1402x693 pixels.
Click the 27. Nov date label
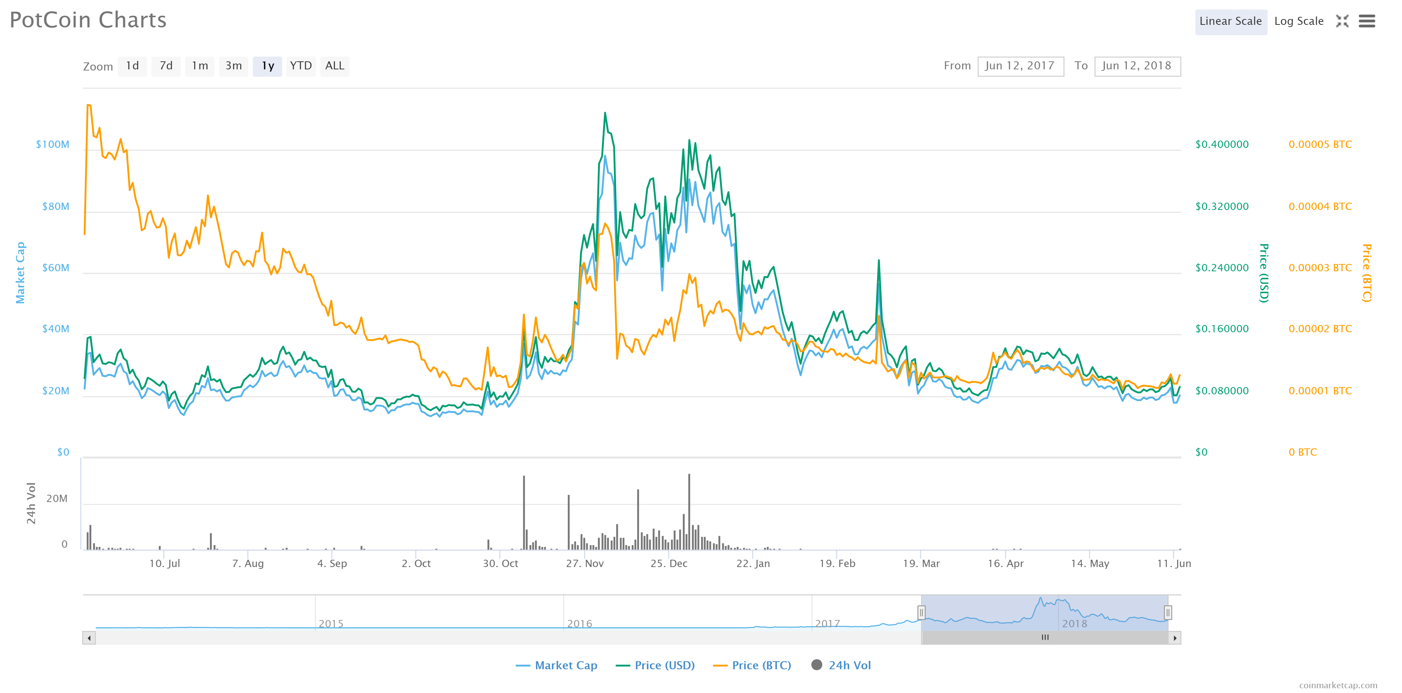[x=585, y=563]
